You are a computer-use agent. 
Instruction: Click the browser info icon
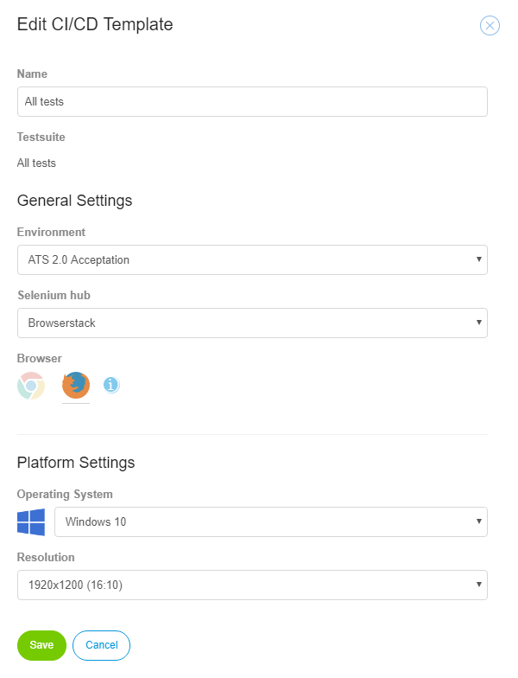point(111,384)
